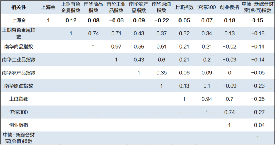276x145 pixels.
Task: Select 0.1 in 南华原油指数 row
Action: click(207, 86)
